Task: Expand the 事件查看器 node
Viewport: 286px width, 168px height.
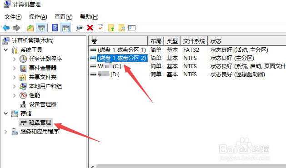Action: 15,68
